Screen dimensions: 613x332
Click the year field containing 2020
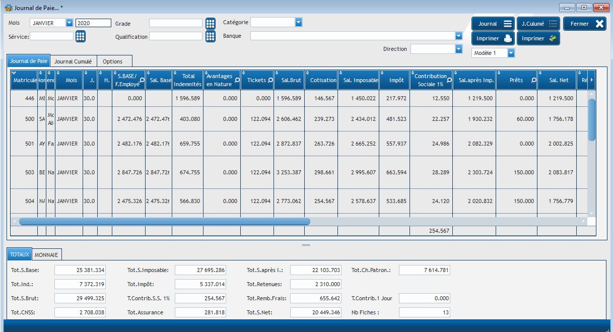point(93,23)
